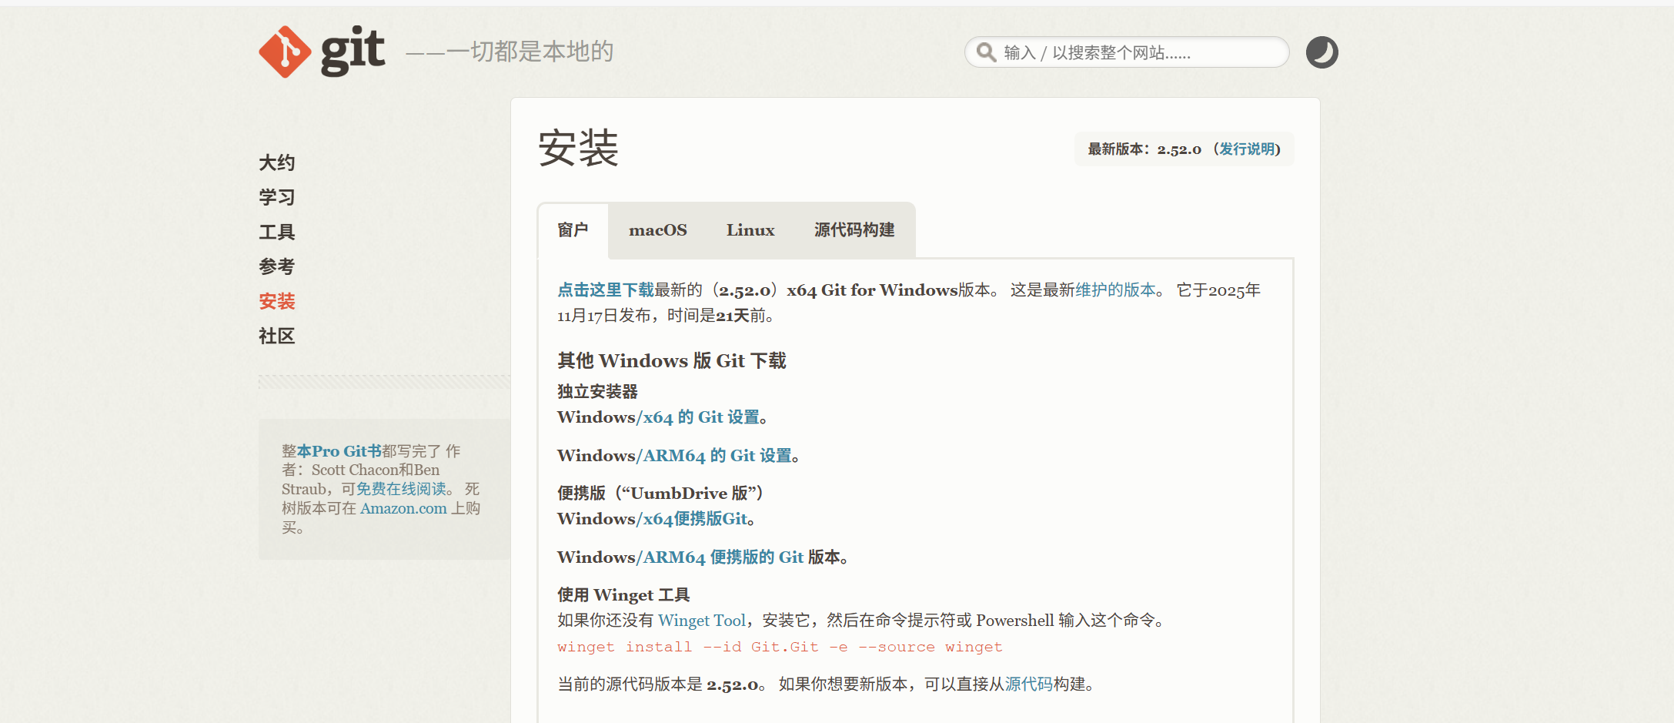Open the 社区 sidebar page
This screenshot has height=723, width=1674.
(x=276, y=336)
